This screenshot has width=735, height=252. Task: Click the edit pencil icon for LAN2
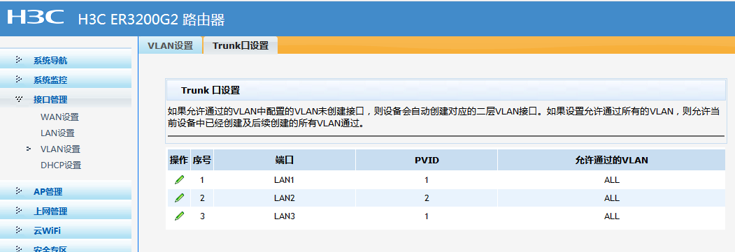point(179,198)
